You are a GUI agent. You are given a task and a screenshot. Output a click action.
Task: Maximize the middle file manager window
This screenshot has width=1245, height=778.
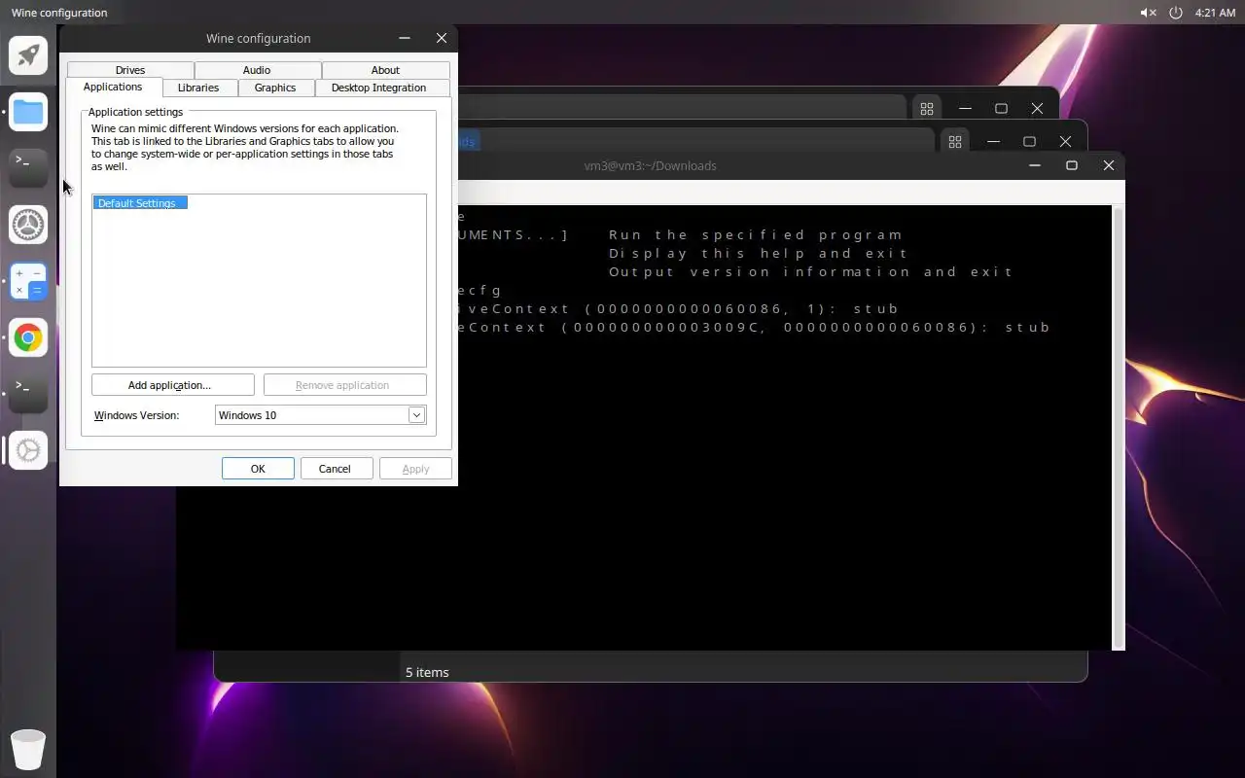[1029, 141]
